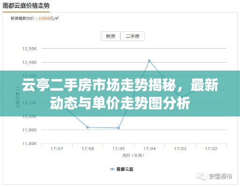Click the green headline banner
Viewport: 240px width, 187px height.
tap(120, 93)
